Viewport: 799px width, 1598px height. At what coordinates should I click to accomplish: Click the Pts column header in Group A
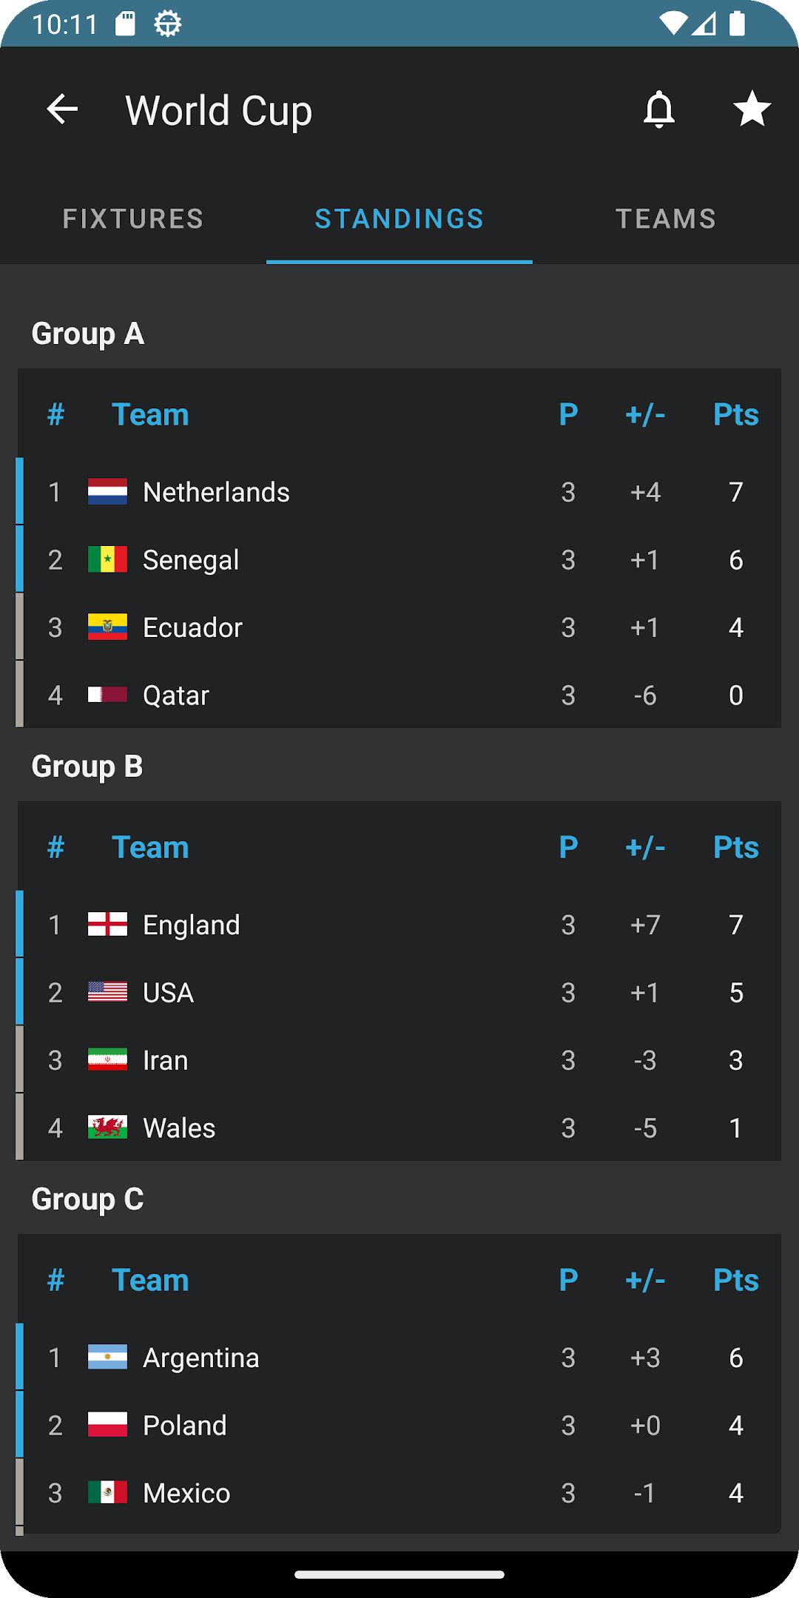point(735,414)
